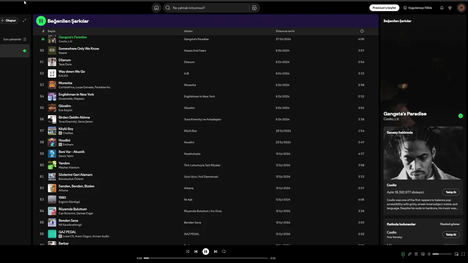Viewport: 468px width, 263px height.
Task: Click Tümünü göster link
Action: click(450, 224)
